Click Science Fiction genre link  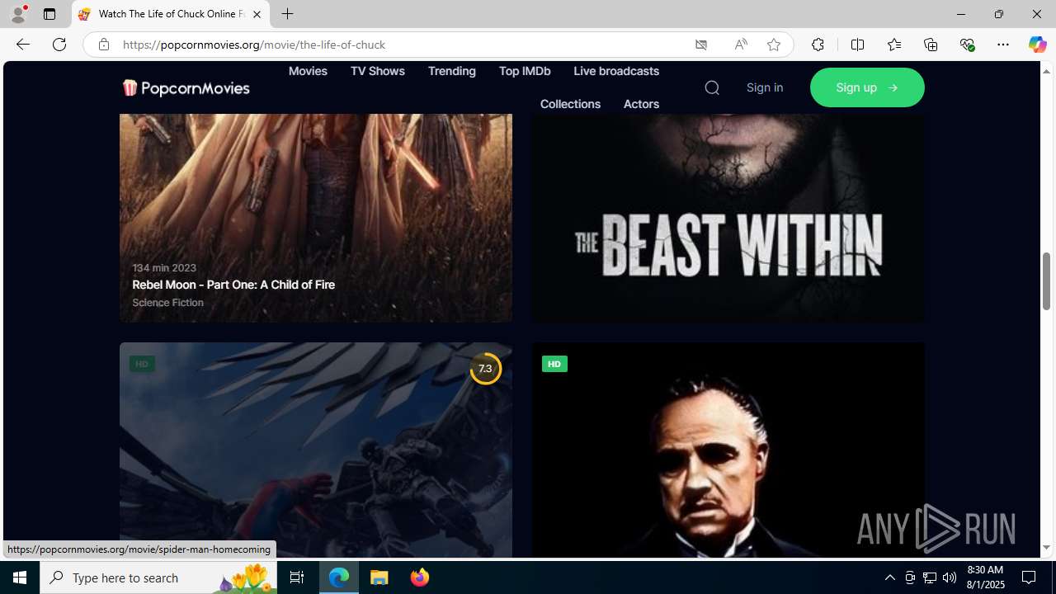tap(167, 303)
